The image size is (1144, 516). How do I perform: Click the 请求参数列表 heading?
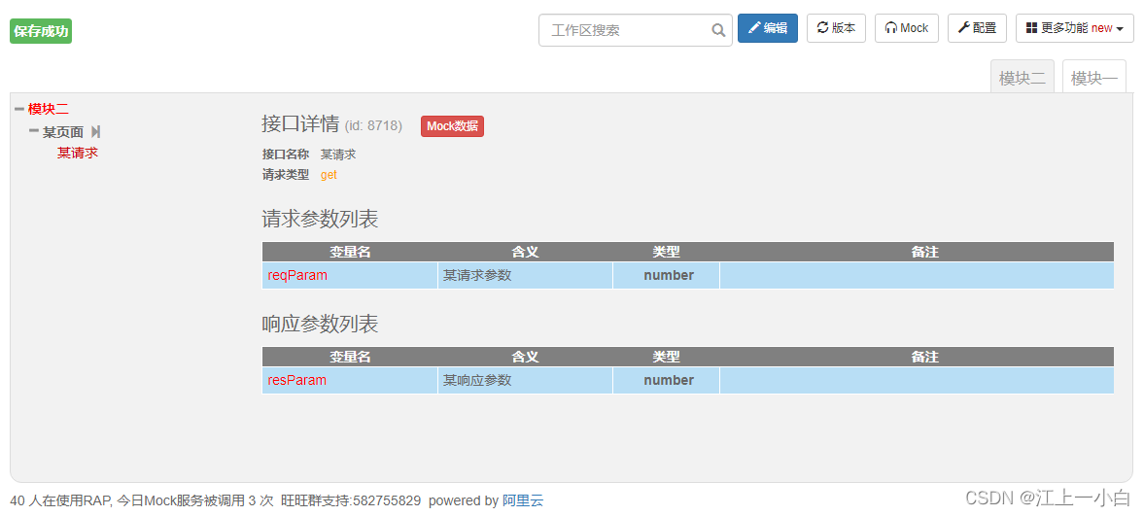(x=321, y=219)
